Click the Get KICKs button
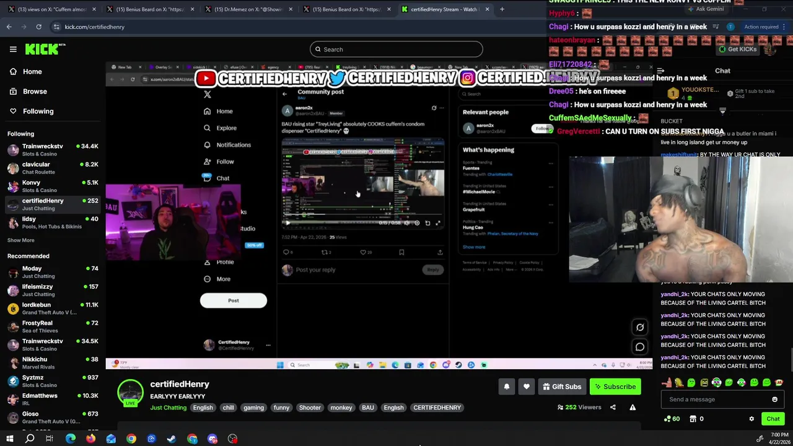The height and width of the screenshot is (446, 793). pos(737,49)
